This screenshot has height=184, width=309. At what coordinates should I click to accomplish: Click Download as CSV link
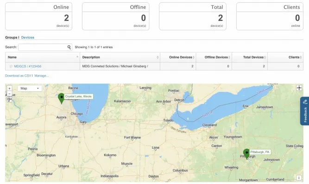[18, 76]
